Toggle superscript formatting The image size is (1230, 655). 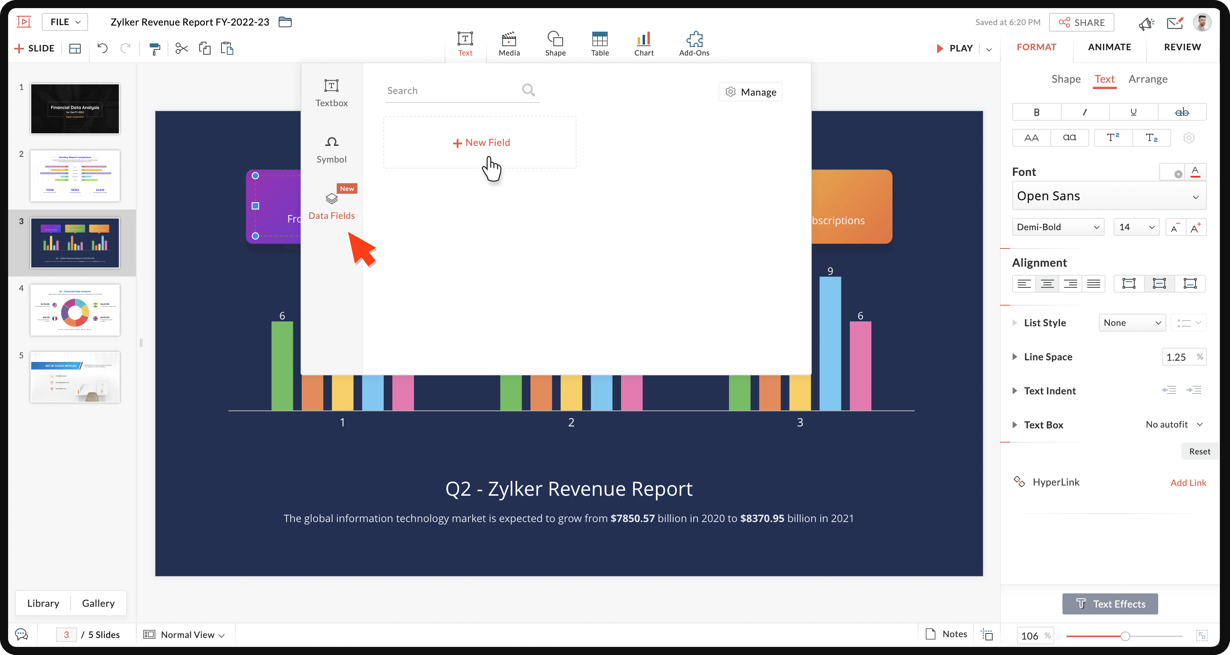tap(1113, 138)
